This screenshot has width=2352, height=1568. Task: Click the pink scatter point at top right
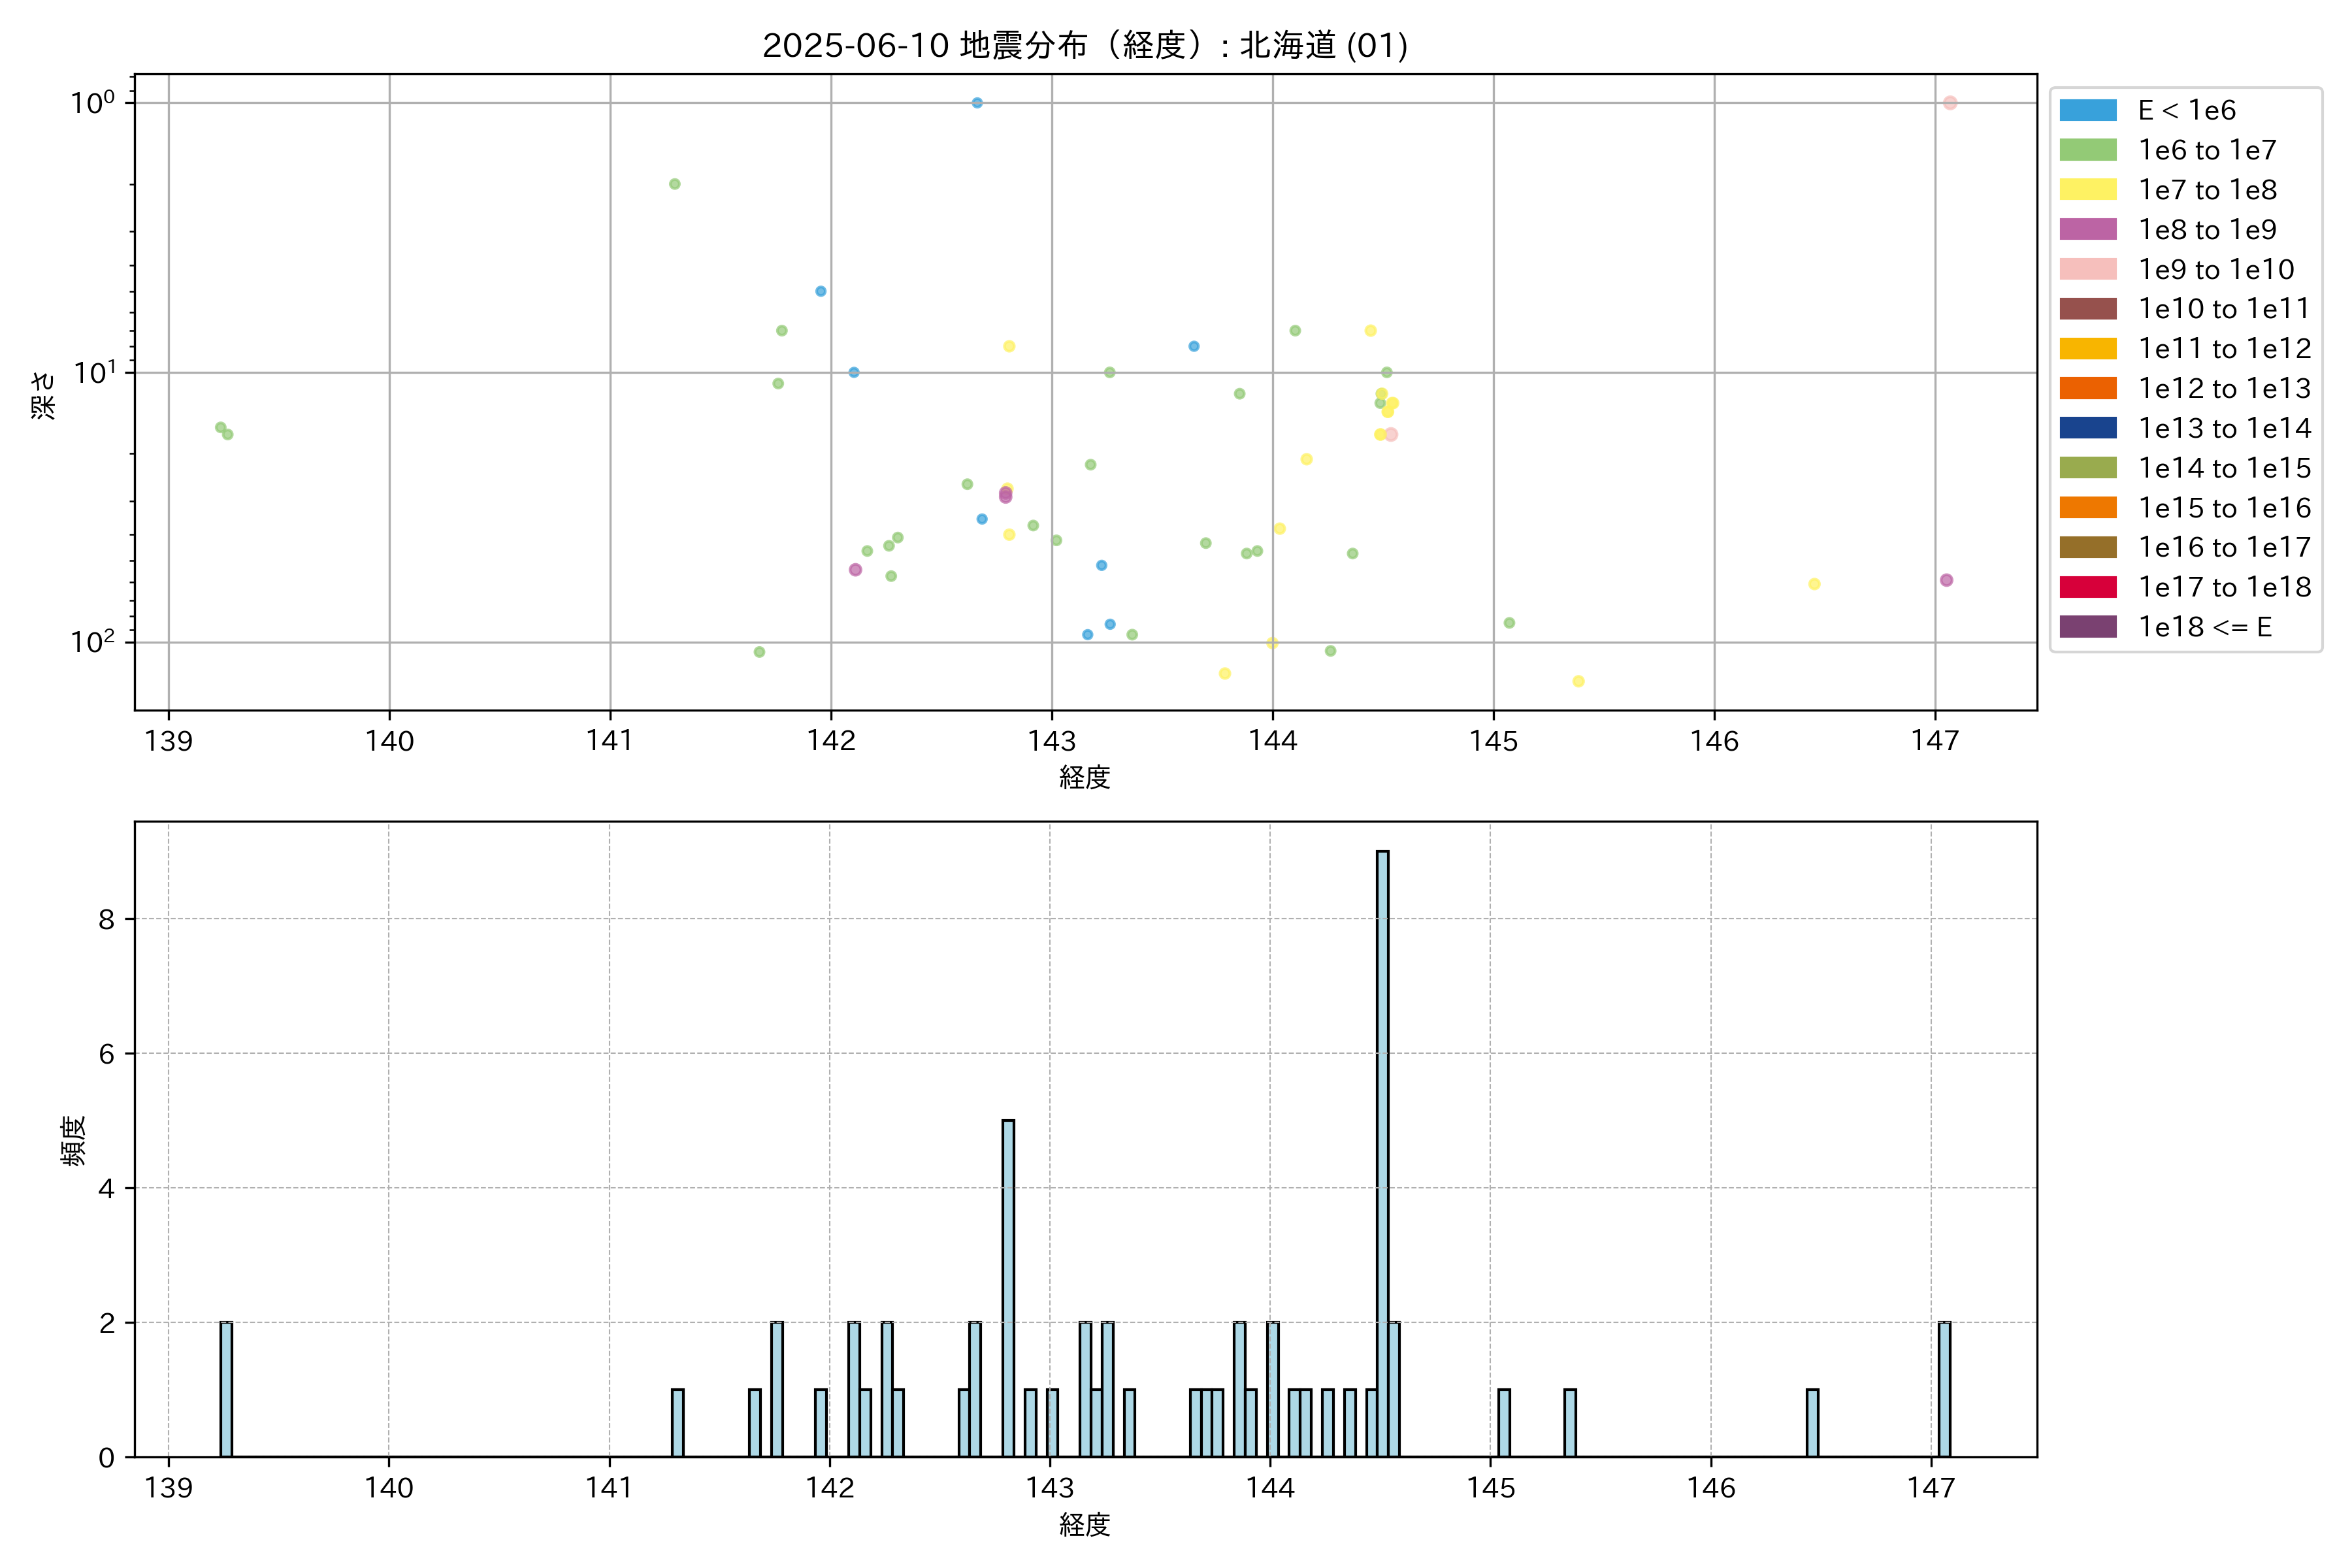(x=1949, y=103)
